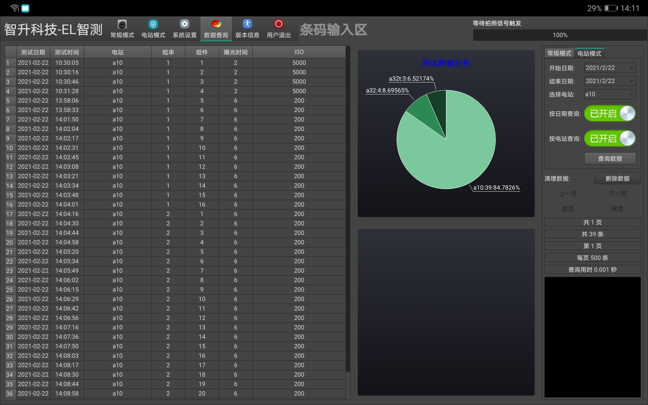648x405 pixels.
Task: Toggle the 按日期查询 switch
Action: pos(610,113)
